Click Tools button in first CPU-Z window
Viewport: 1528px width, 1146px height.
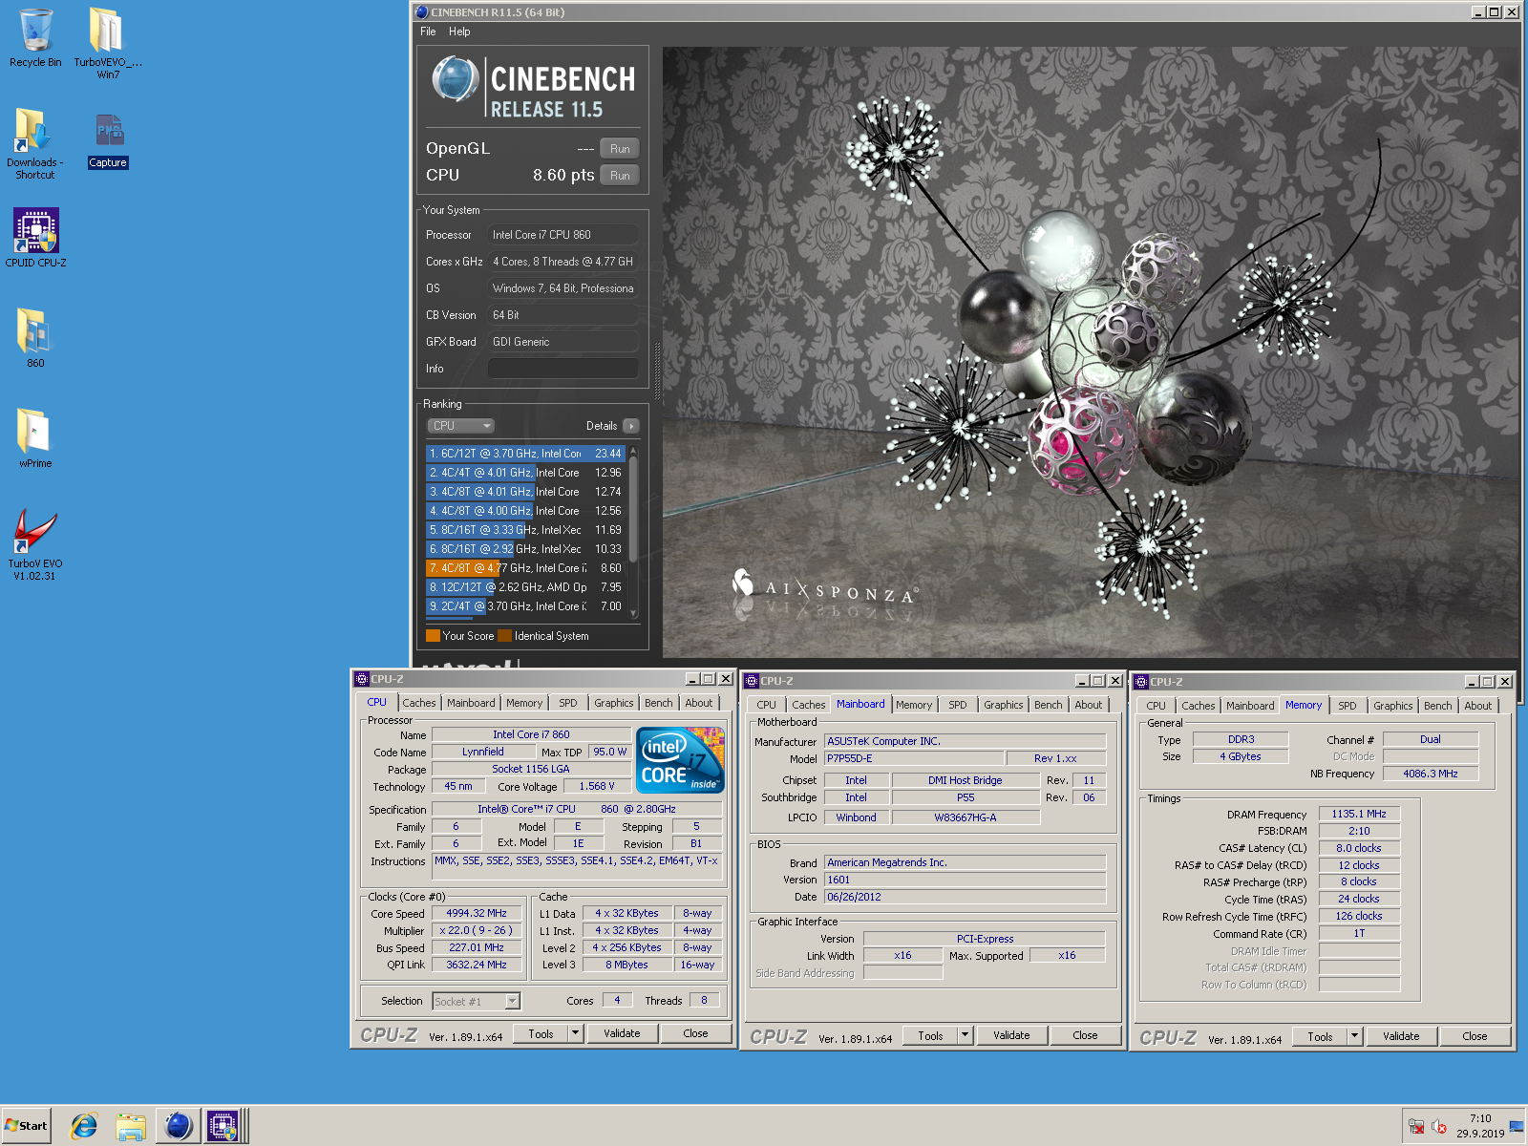coord(541,1034)
